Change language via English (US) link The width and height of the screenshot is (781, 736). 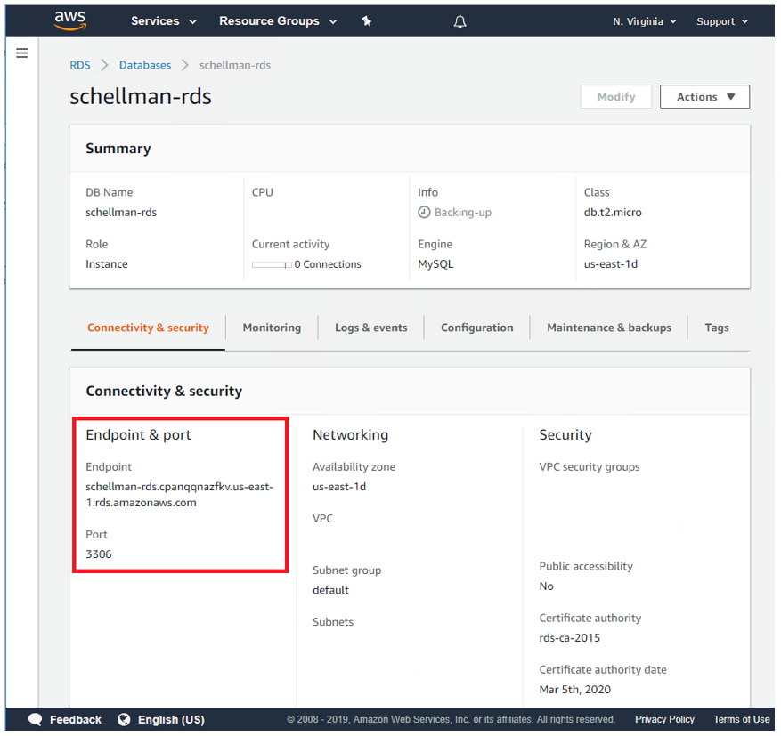(x=171, y=720)
